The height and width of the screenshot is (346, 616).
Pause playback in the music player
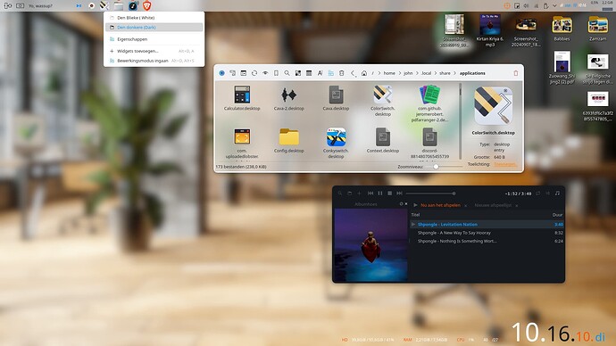[380, 194]
